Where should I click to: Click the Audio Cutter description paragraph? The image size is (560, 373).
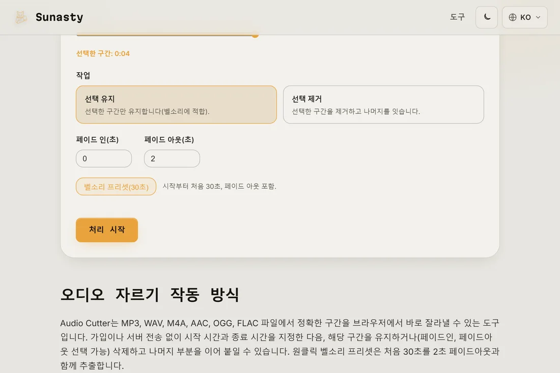point(279,344)
